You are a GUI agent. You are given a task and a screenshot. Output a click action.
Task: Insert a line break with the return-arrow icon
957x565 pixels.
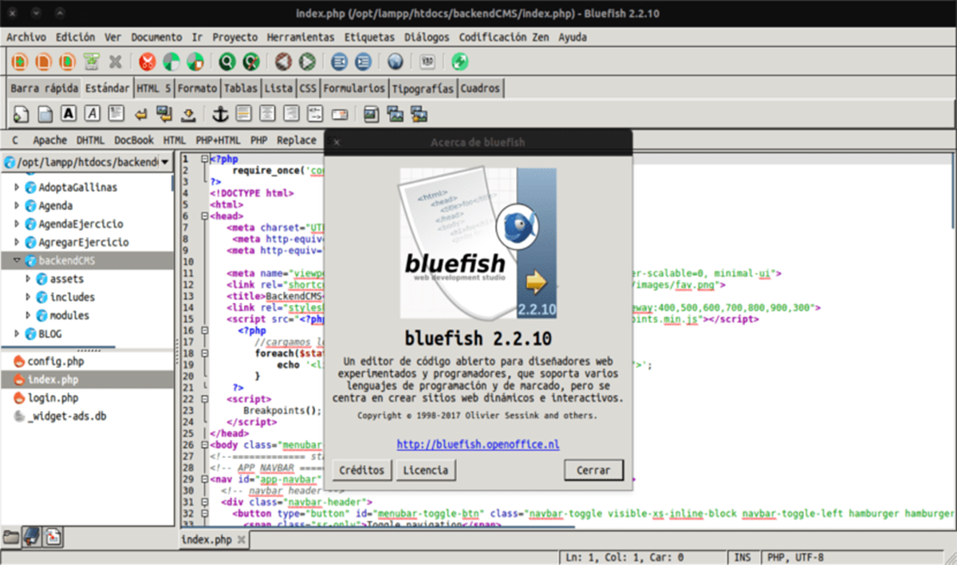tap(141, 114)
